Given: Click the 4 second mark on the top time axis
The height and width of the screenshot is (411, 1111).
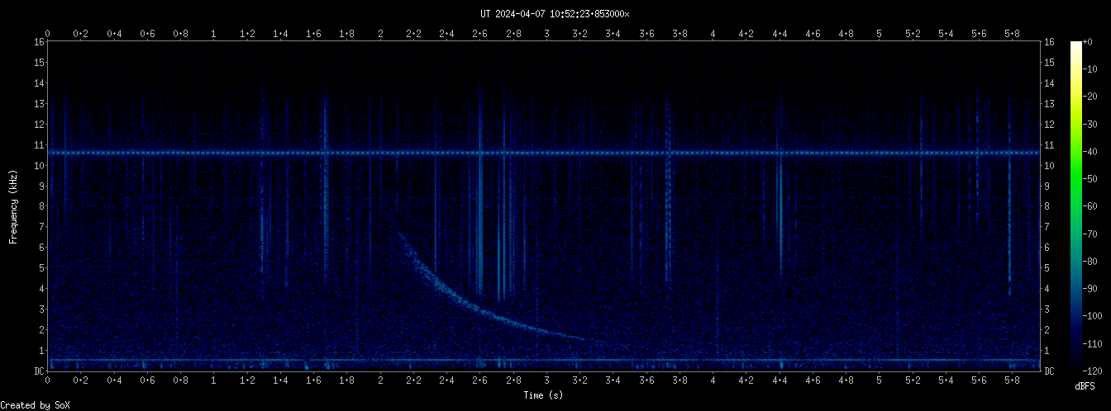Looking at the screenshot, I should click(x=713, y=34).
